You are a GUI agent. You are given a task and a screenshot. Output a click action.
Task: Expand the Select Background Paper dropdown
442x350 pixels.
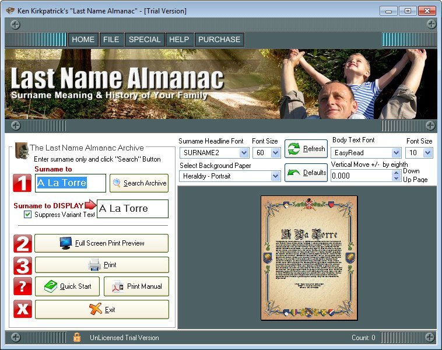click(275, 176)
